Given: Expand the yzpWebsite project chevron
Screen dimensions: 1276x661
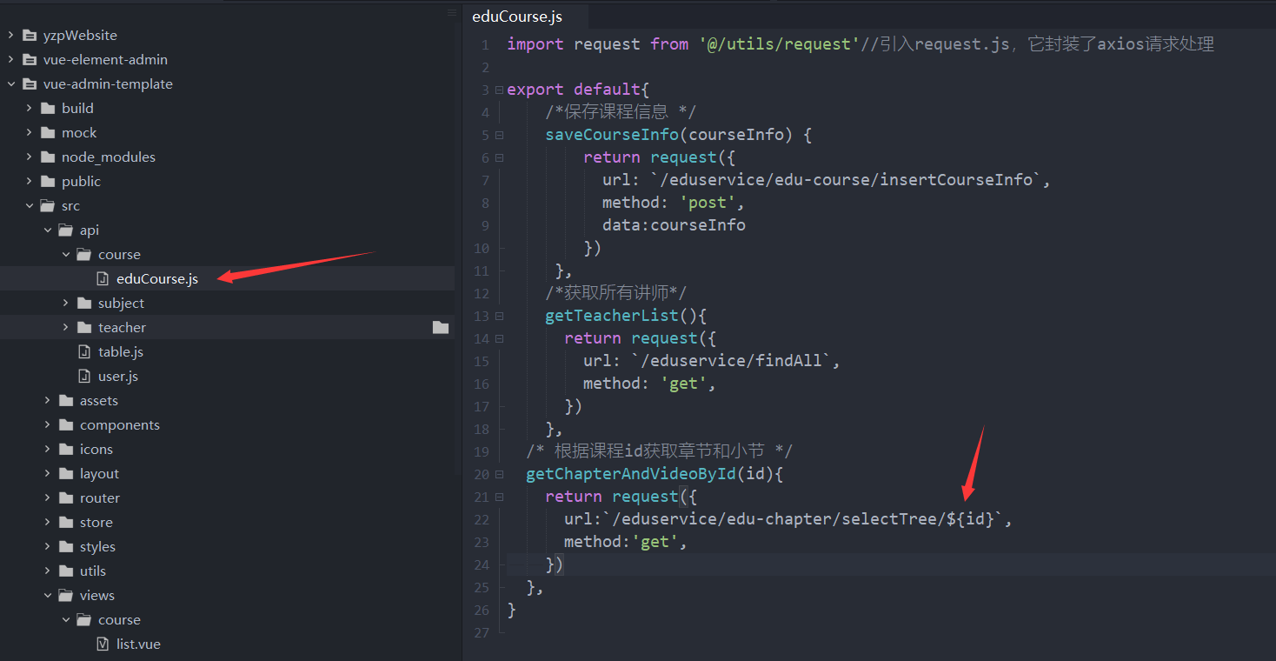Looking at the screenshot, I should pos(10,36).
